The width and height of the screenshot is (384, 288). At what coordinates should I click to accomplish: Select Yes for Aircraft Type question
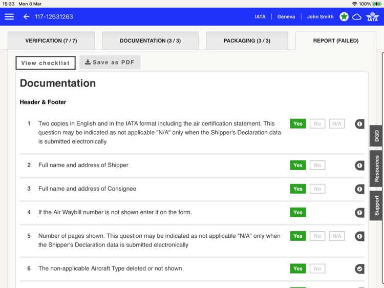click(298, 269)
